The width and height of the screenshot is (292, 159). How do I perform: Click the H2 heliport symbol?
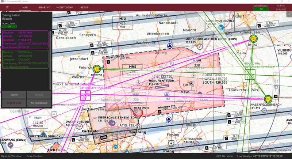point(167,95)
